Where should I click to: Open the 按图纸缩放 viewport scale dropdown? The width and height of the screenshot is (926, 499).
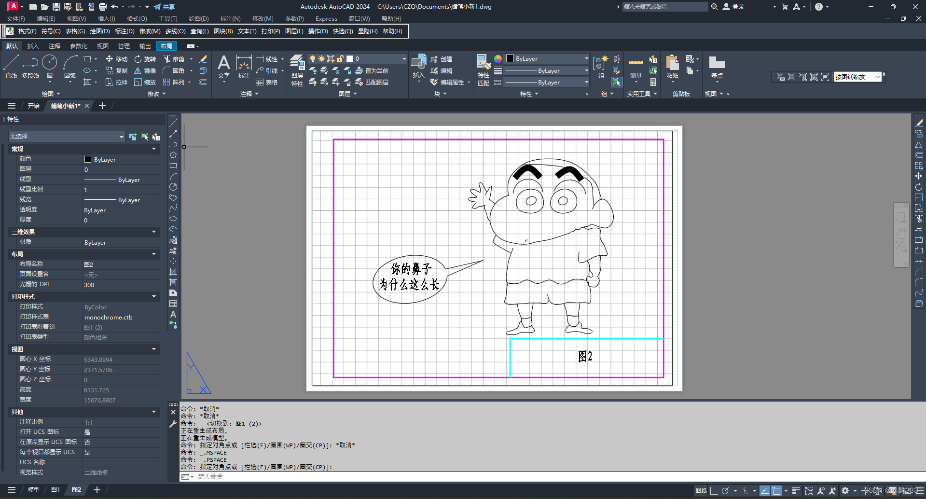tap(857, 77)
